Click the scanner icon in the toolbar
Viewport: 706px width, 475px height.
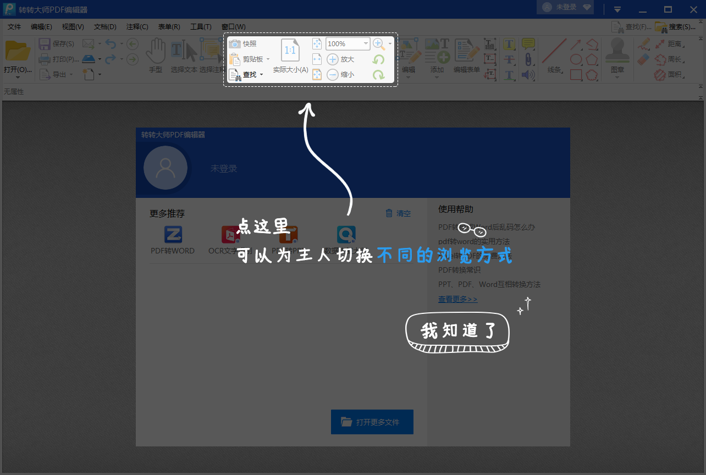point(89,59)
